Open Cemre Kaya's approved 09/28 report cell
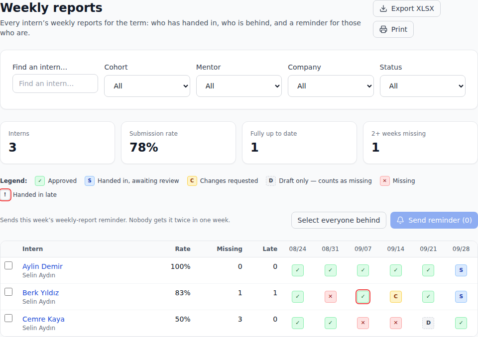This screenshot has width=478, height=337. coord(461,323)
